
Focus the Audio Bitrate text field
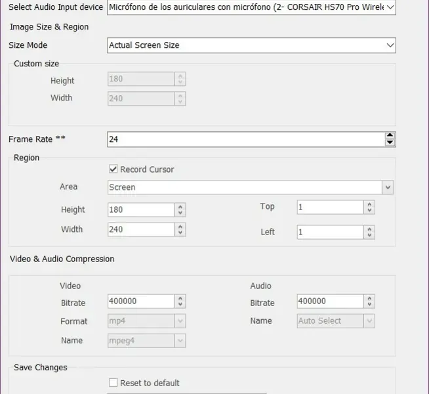[x=329, y=301]
